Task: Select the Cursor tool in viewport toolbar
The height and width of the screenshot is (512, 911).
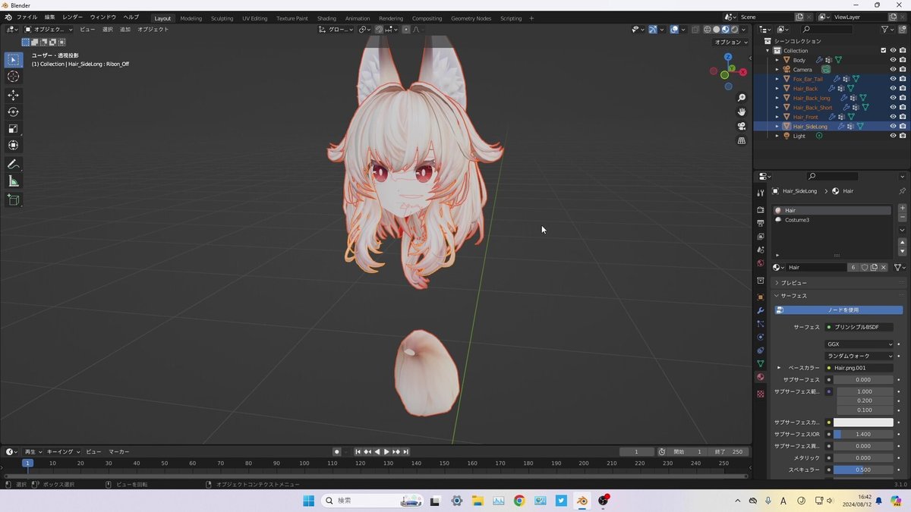Action: 13,77
